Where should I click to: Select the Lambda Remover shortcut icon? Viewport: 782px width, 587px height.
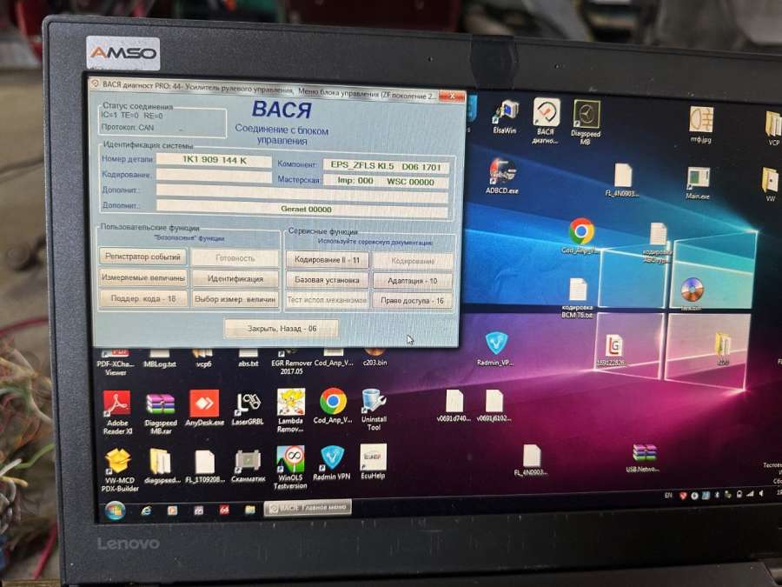pos(290,410)
